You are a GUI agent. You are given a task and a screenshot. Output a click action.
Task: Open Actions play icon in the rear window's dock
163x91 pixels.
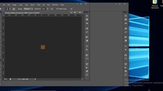pyautogui.click(x=126, y=68)
